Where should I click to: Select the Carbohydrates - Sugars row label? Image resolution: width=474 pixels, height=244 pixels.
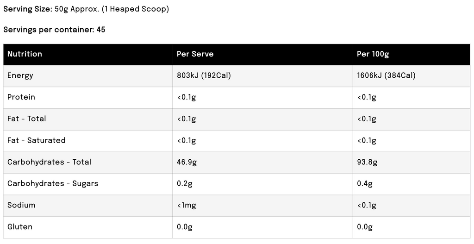coord(53,184)
